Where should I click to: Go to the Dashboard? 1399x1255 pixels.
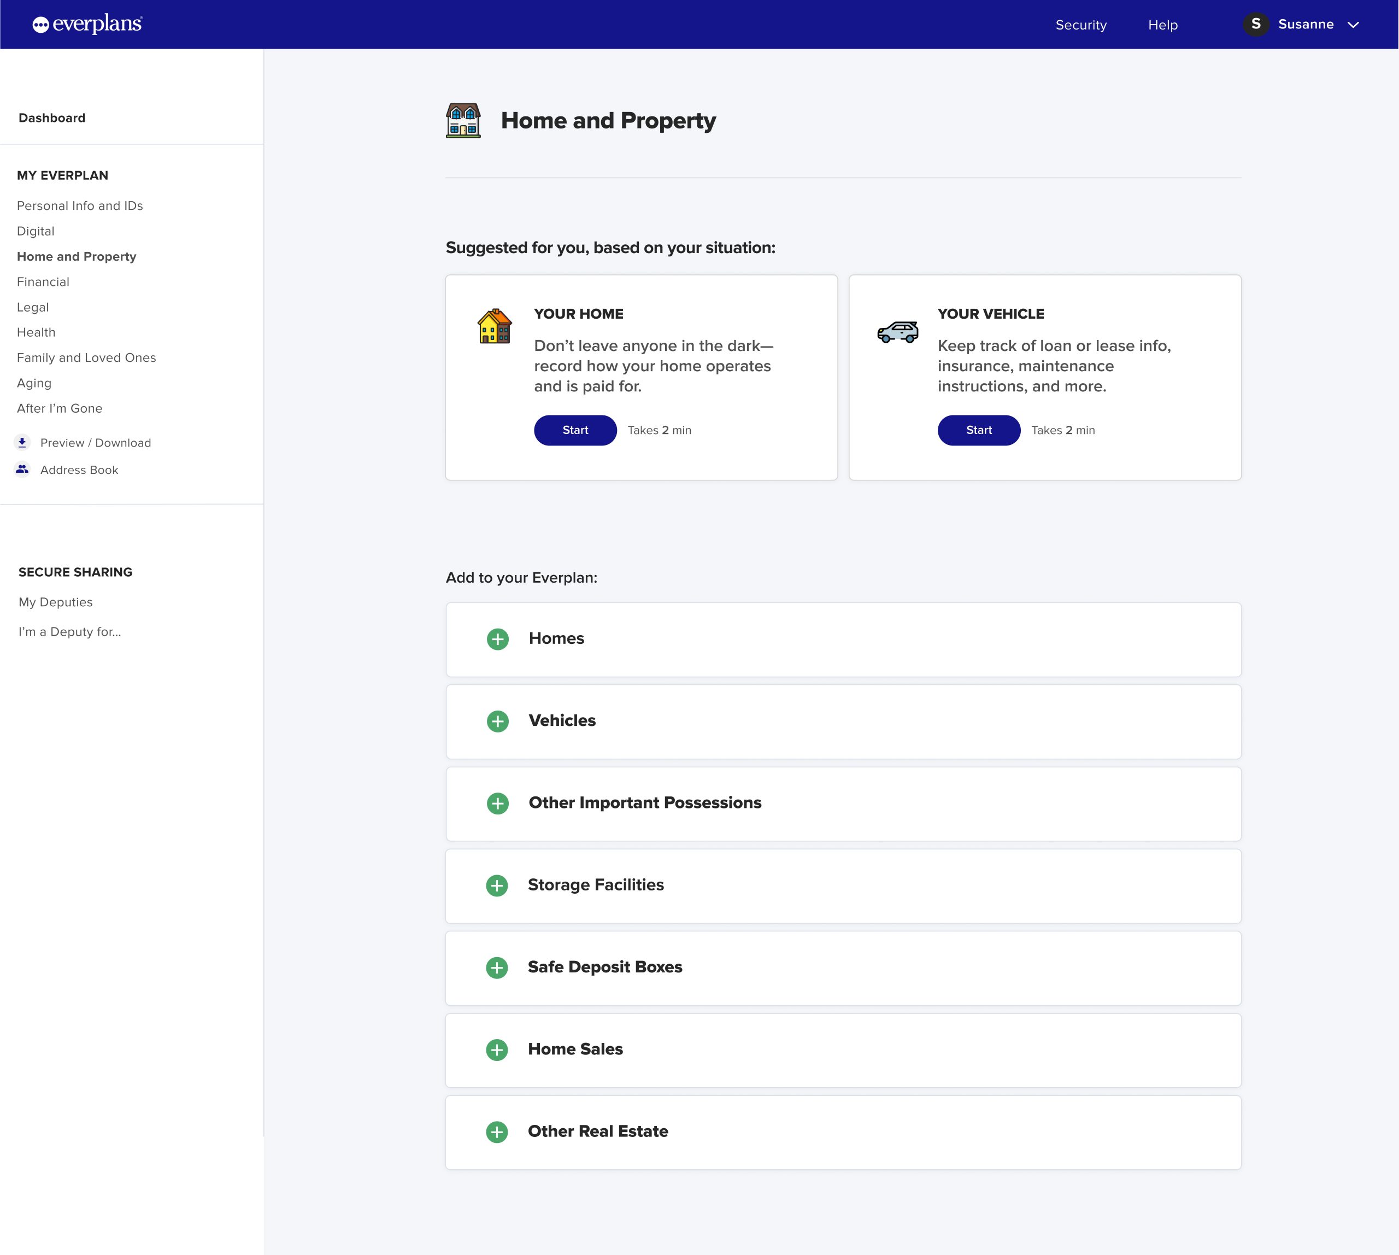point(52,118)
